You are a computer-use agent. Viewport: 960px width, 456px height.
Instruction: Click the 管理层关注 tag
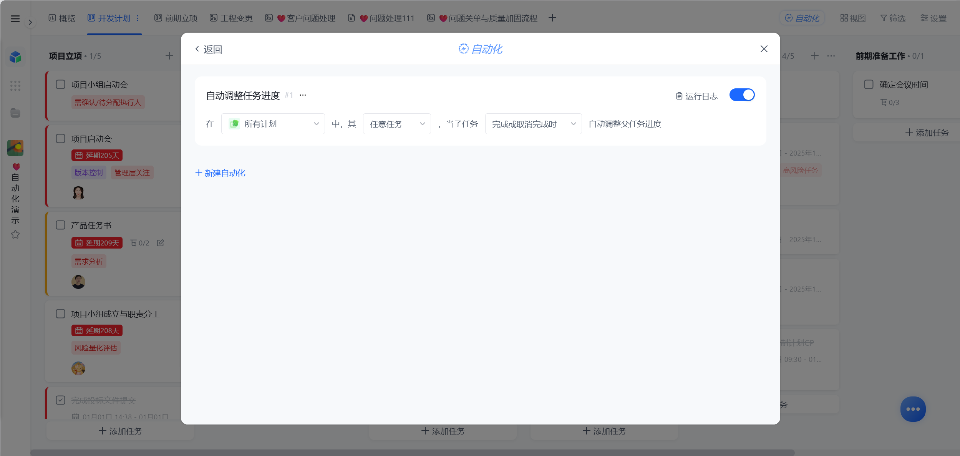tap(132, 172)
